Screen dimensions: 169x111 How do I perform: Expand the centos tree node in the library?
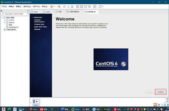pyautogui.click(x=5, y=20)
